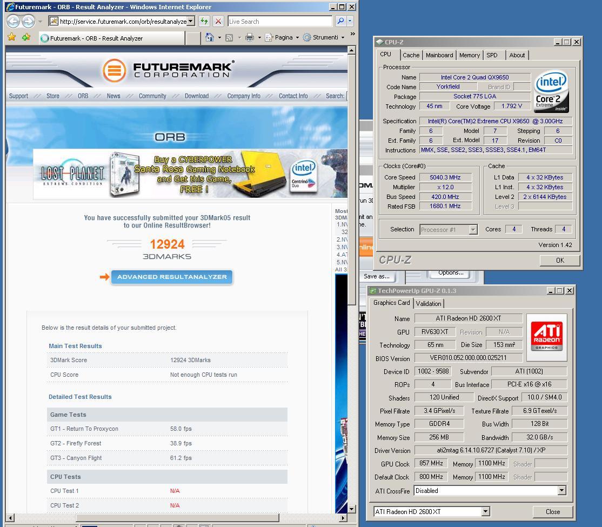
Task: Click the ATI Radeon Graphics logo
Action: point(547,337)
